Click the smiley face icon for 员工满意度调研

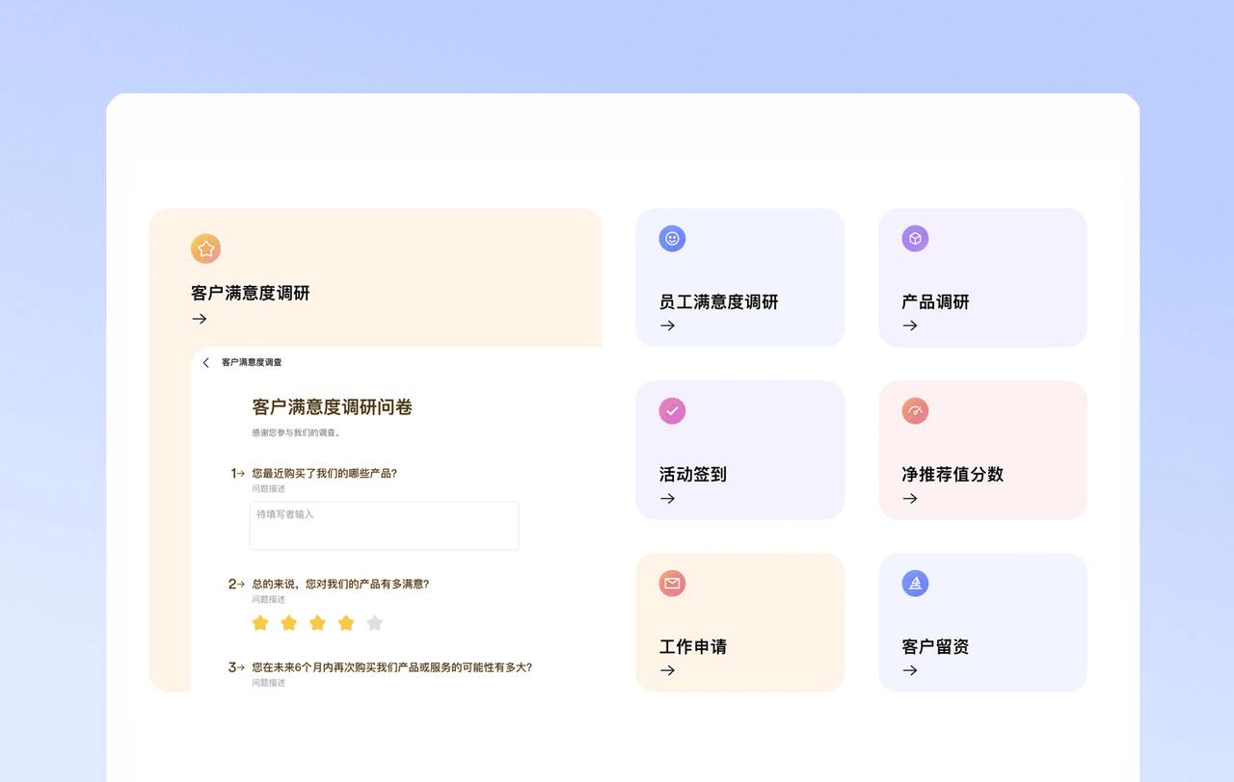pyautogui.click(x=672, y=239)
